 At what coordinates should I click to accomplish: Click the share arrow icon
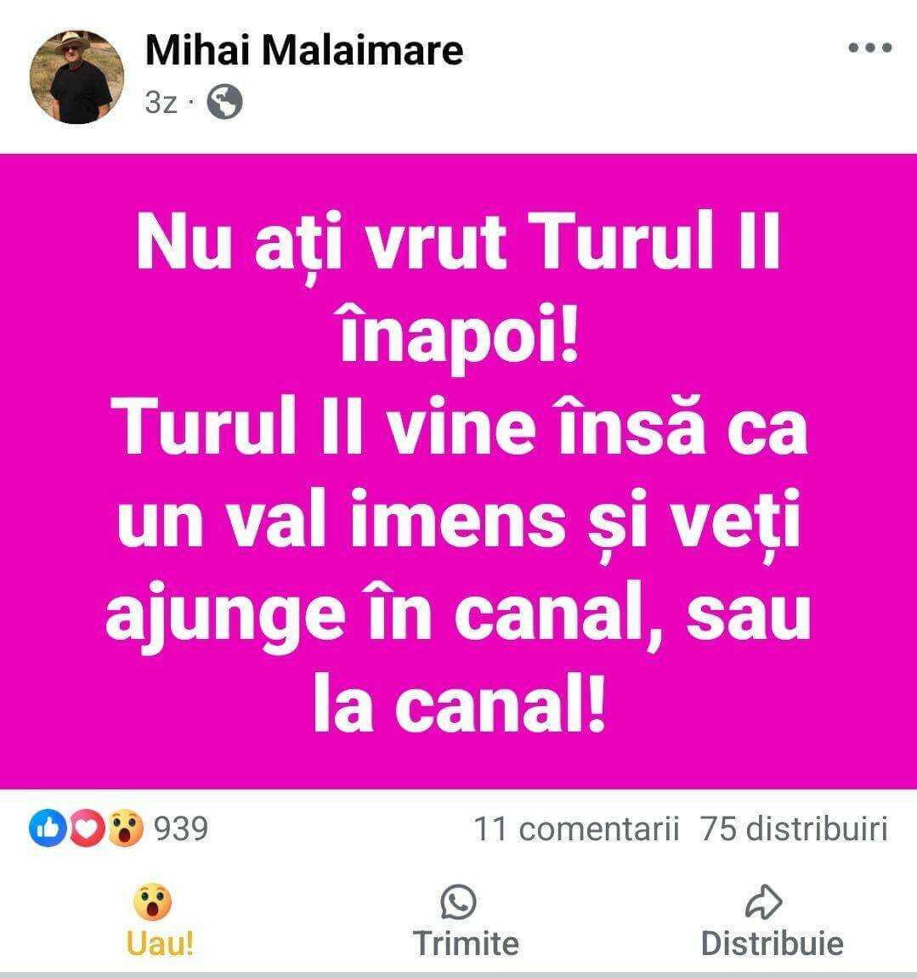764,902
